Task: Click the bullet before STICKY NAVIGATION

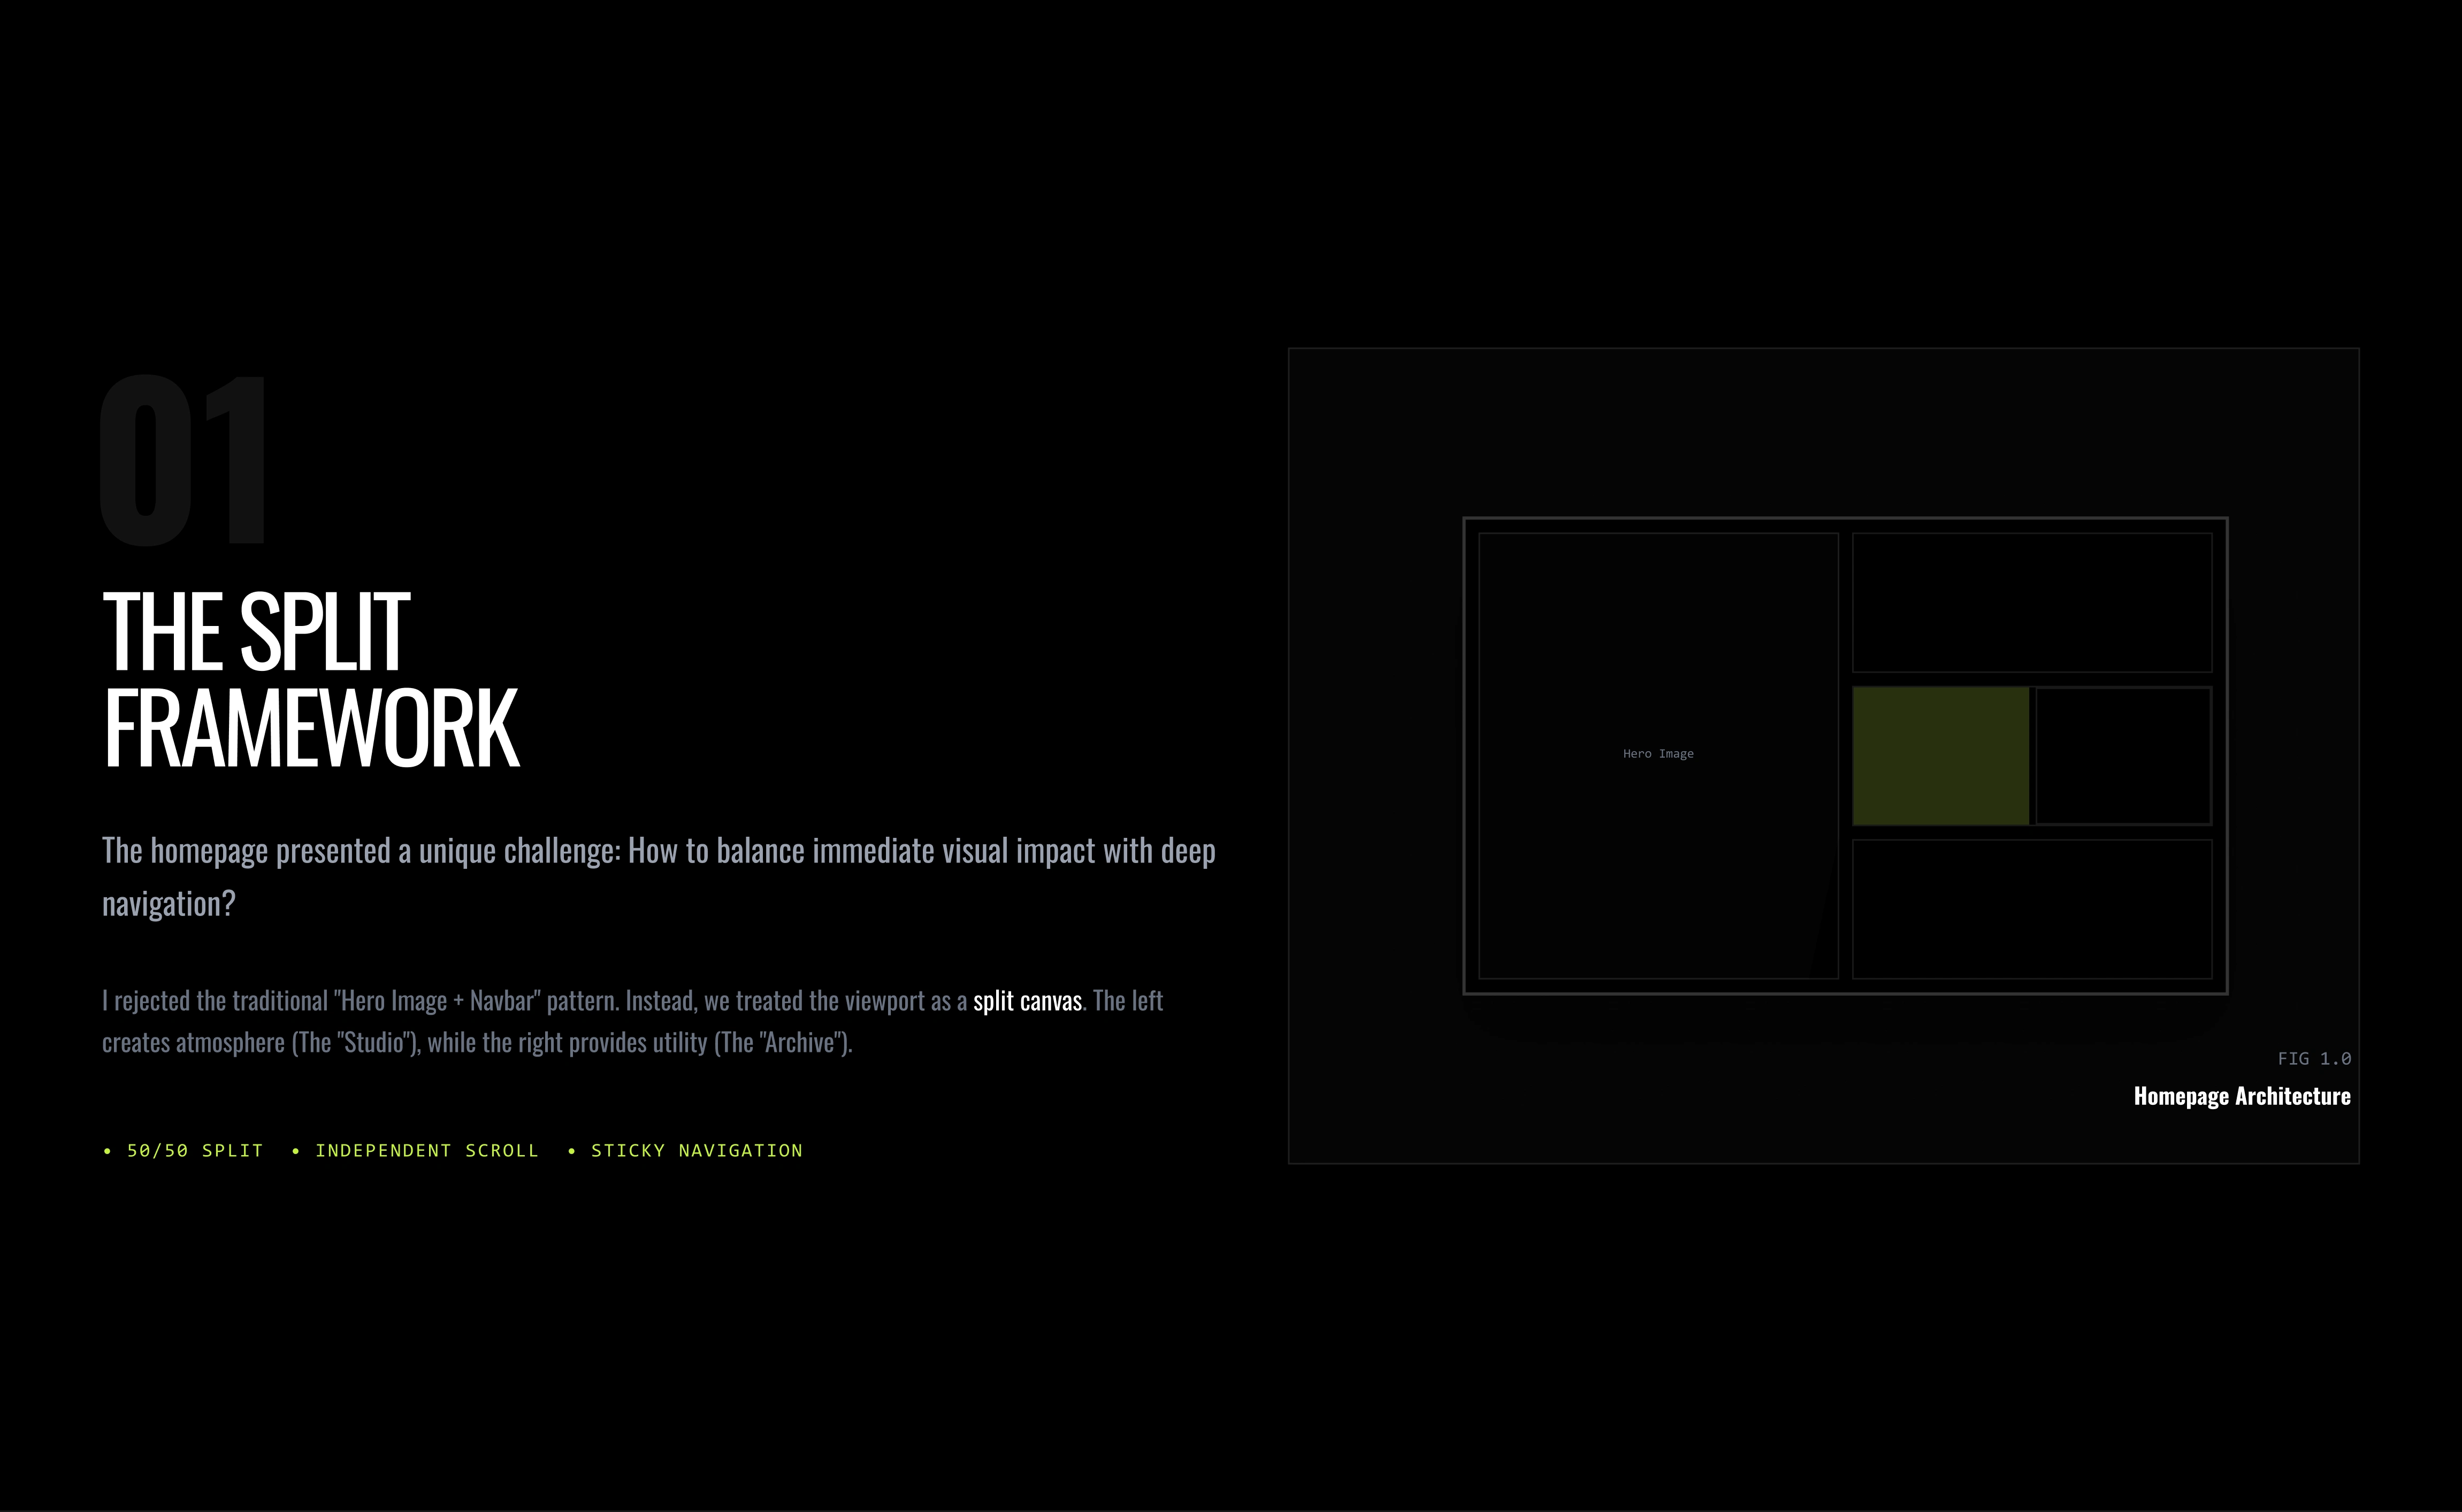Action: coord(572,1151)
